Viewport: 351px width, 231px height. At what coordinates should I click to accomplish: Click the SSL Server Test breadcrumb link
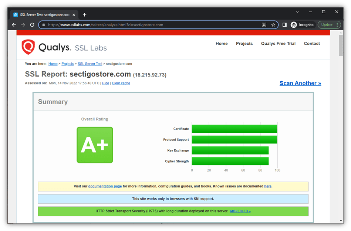pyautogui.click(x=90, y=64)
